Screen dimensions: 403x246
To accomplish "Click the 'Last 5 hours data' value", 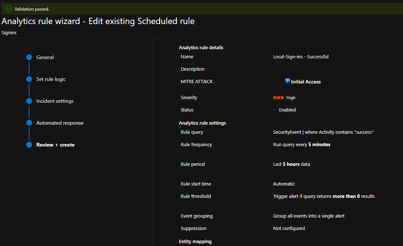I will 292,164.
